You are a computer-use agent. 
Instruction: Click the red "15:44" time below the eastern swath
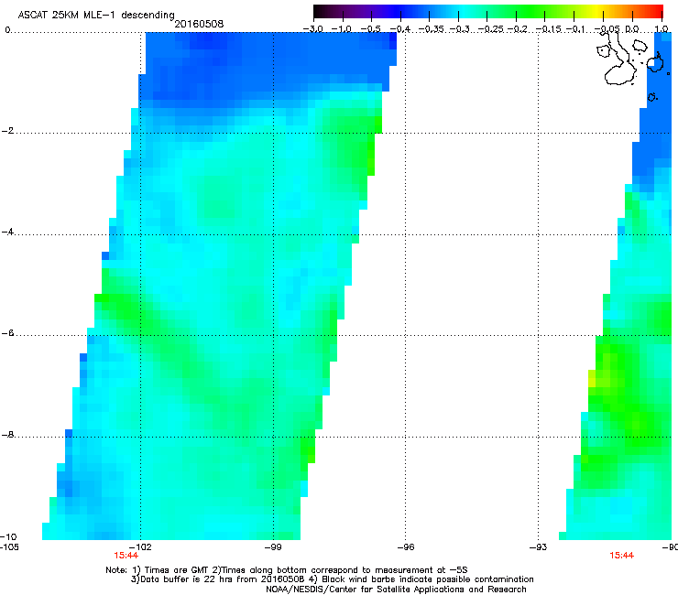coord(622,556)
